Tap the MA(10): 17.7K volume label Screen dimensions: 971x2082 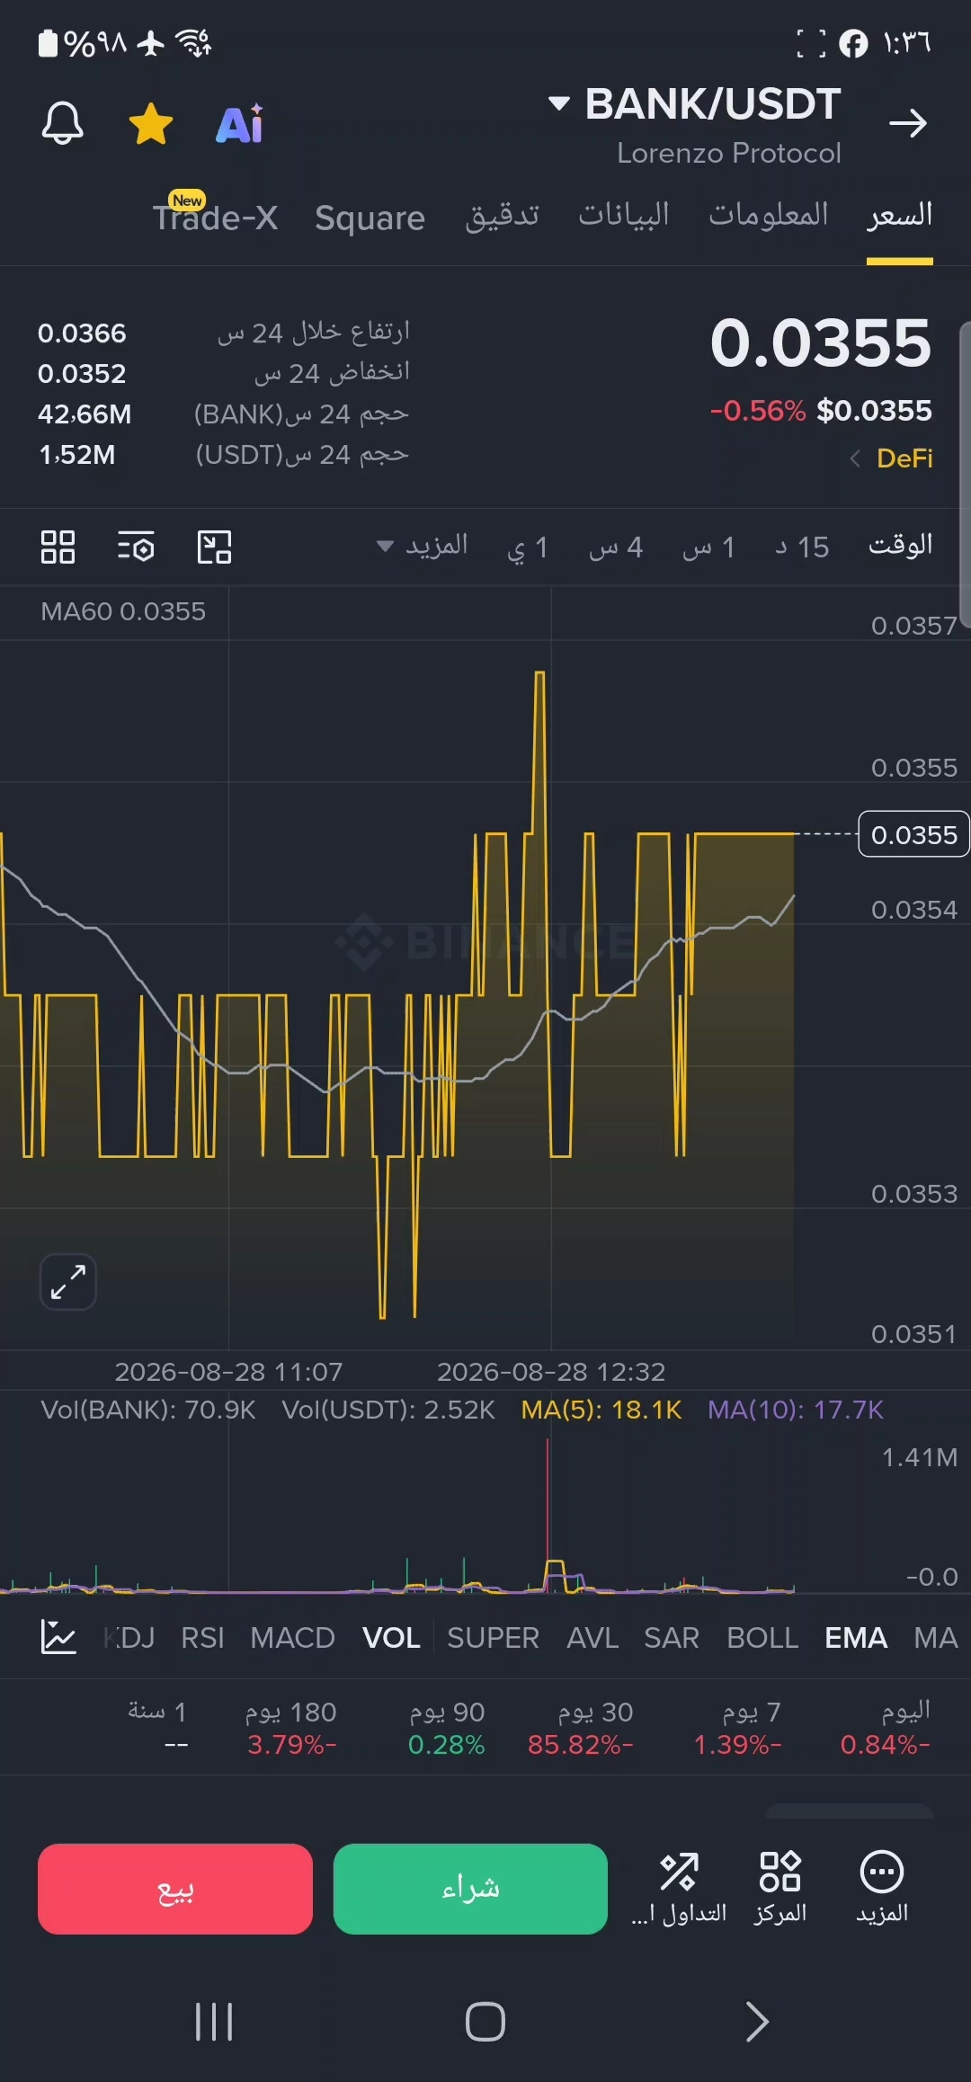(796, 1410)
